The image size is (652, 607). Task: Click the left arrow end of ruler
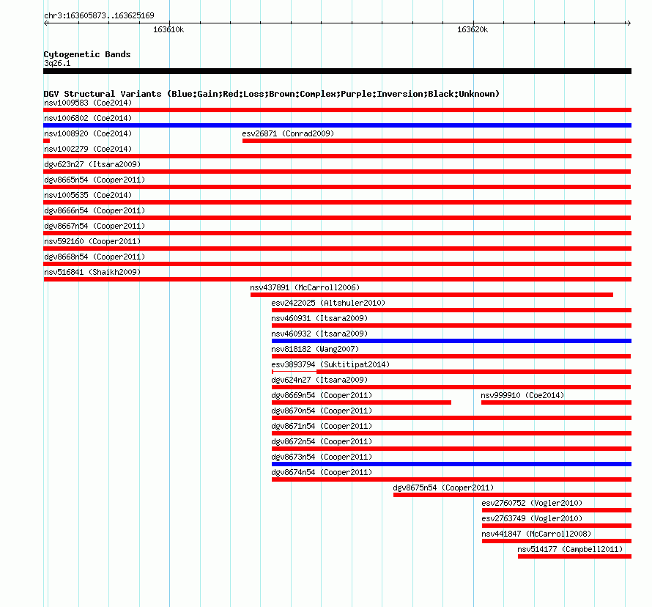pos(45,23)
